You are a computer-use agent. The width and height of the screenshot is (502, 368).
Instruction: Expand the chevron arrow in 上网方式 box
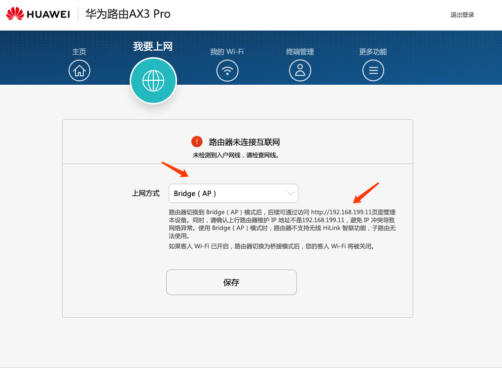(290, 193)
